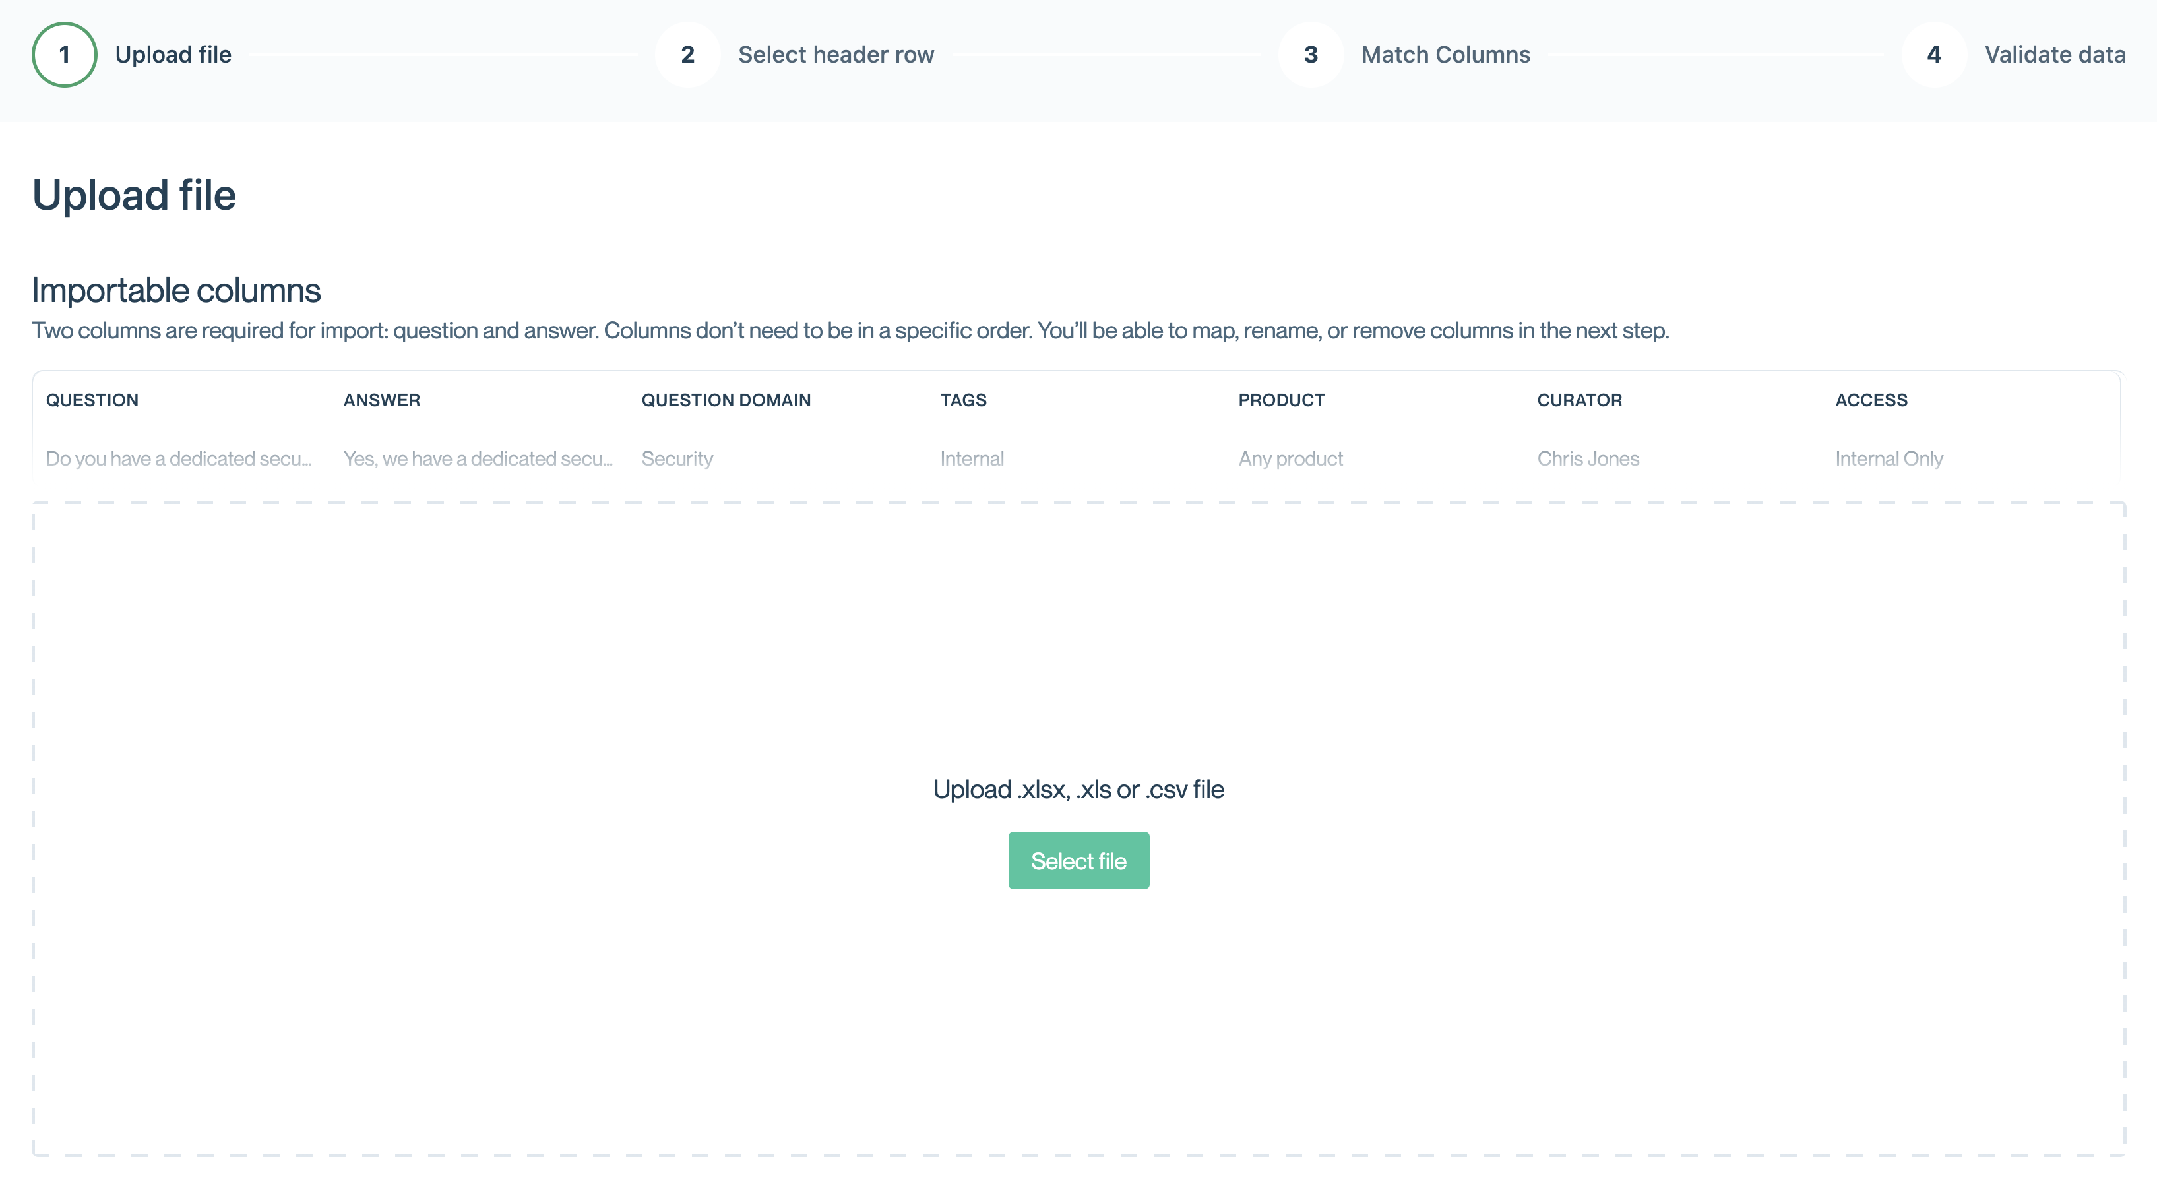
Task: Click the step 2 circle indicator
Action: click(x=687, y=55)
